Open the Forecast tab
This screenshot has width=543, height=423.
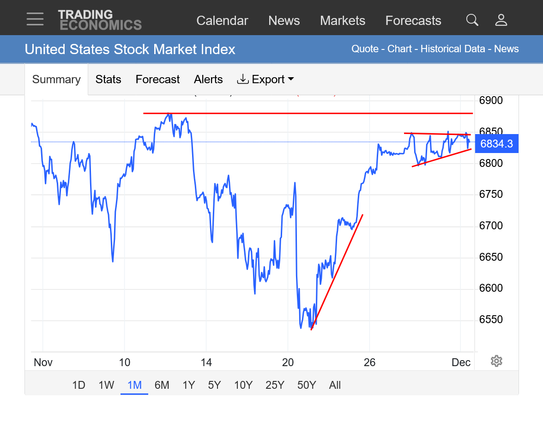[157, 80]
